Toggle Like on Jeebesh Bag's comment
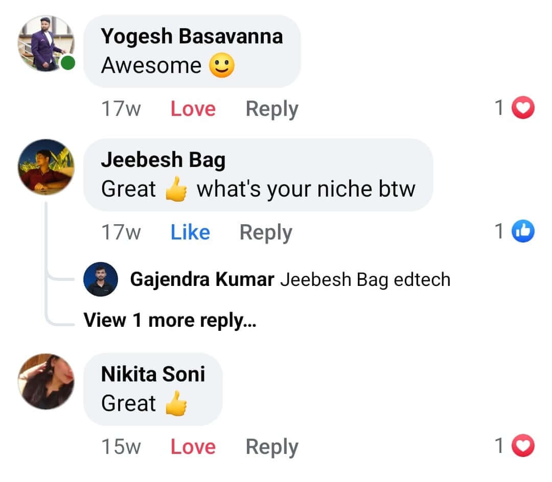 pyautogui.click(x=190, y=232)
